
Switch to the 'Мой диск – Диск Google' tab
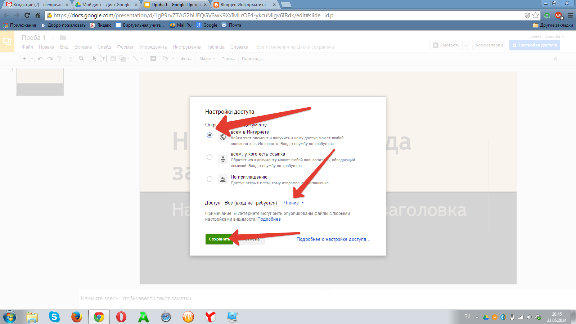click(x=106, y=5)
